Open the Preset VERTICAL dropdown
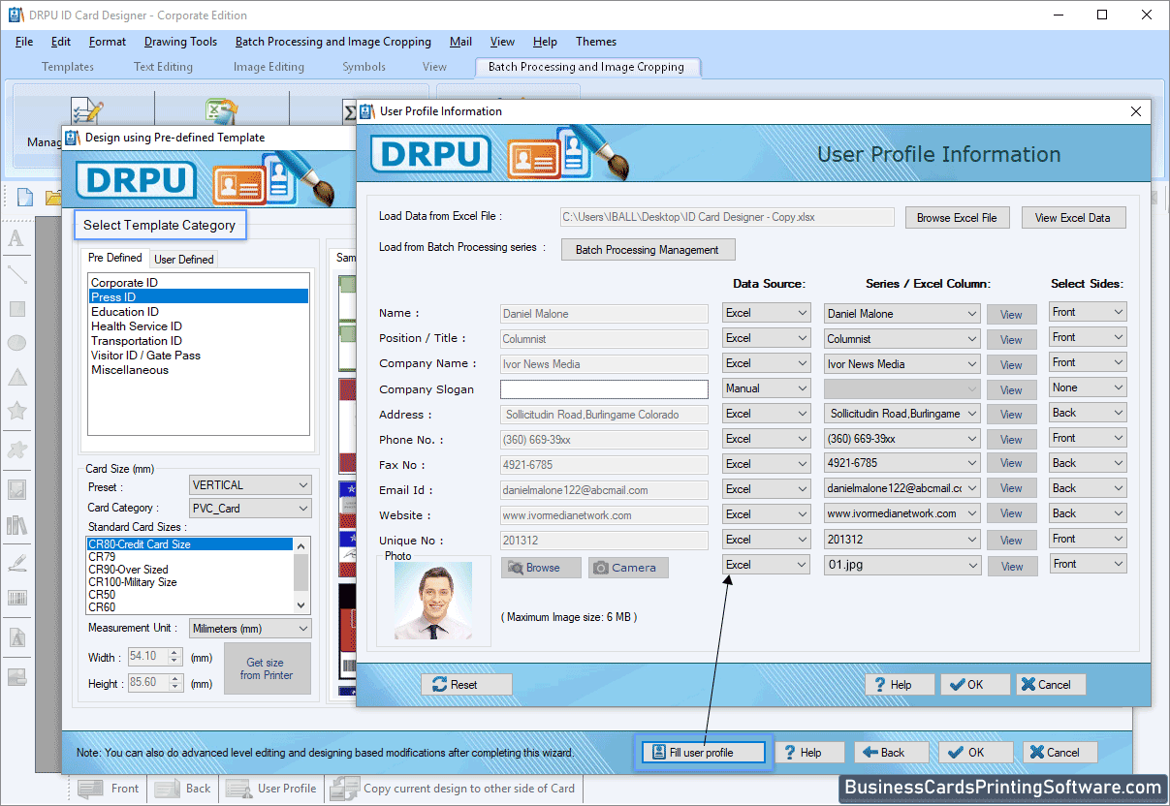The height and width of the screenshot is (806, 1170). click(250, 485)
